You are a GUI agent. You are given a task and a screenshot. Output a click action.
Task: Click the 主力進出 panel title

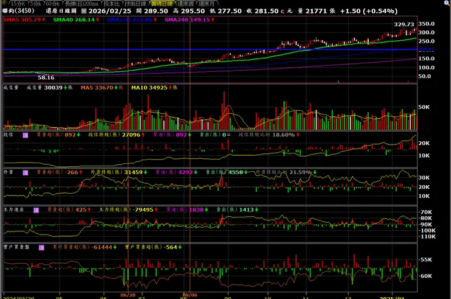click(13, 210)
